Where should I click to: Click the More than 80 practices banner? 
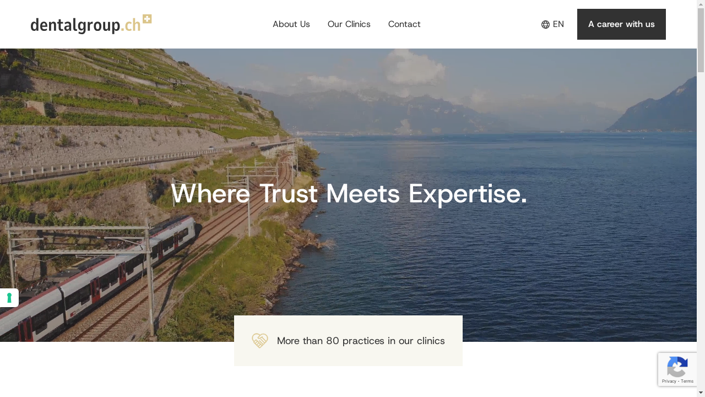pyautogui.click(x=348, y=341)
